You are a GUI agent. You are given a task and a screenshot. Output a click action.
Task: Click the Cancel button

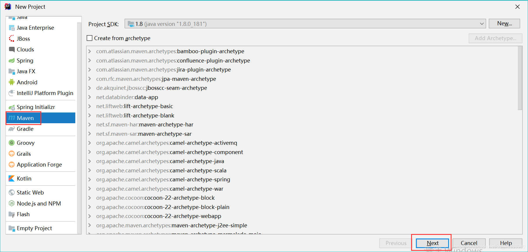[469, 243]
